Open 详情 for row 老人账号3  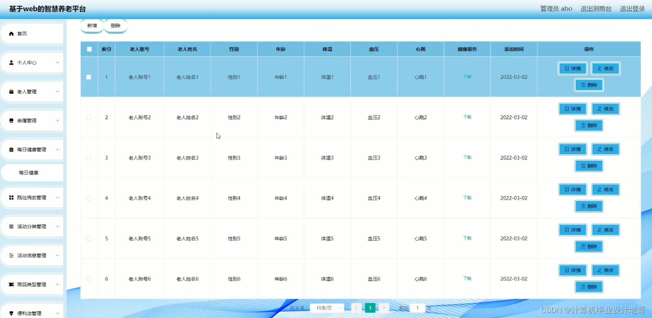(573, 149)
